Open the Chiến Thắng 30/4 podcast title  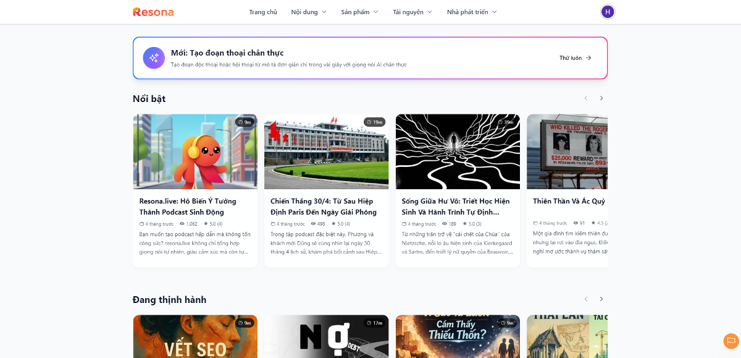324,207
